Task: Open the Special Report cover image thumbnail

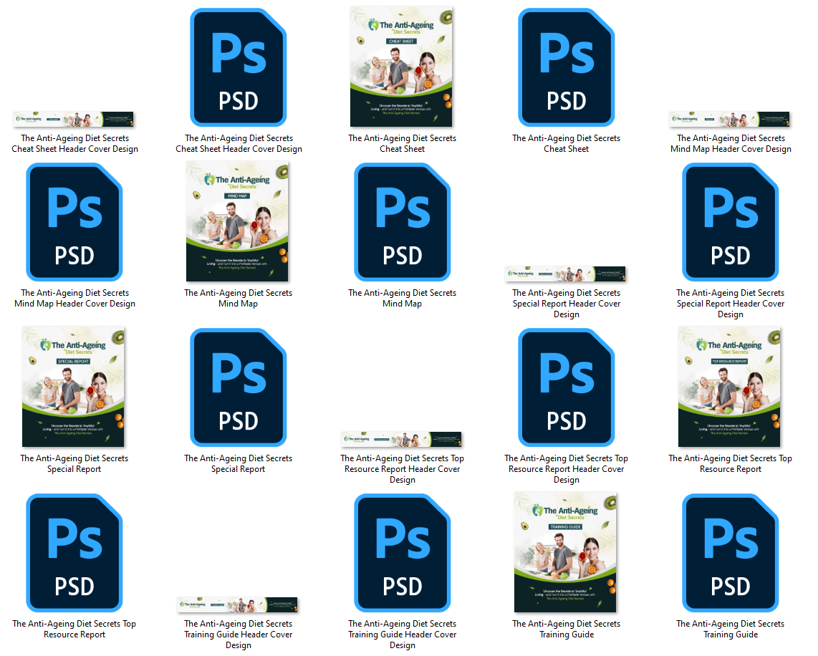Action: (74, 387)
